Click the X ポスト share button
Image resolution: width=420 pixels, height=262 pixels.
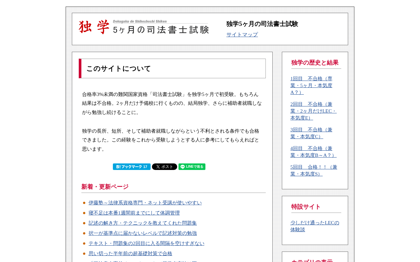pos(164,167)
